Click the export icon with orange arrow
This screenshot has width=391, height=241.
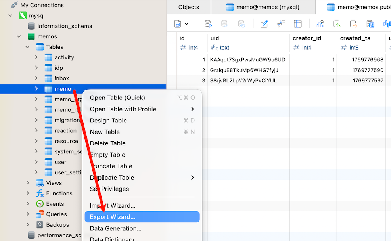(353, 24)
